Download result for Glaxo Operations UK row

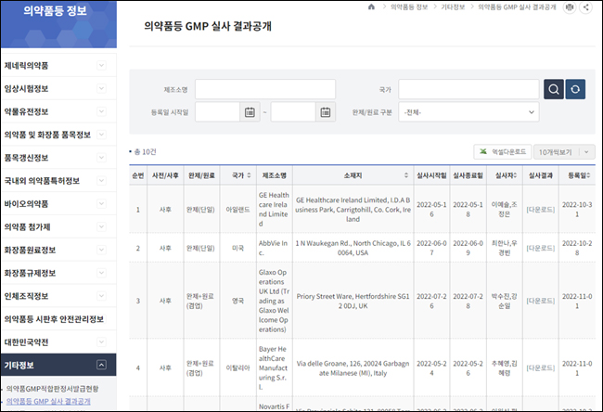540,301
